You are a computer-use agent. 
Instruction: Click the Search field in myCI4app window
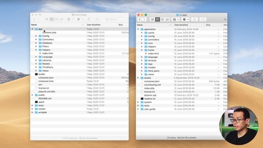pos(116,19)
